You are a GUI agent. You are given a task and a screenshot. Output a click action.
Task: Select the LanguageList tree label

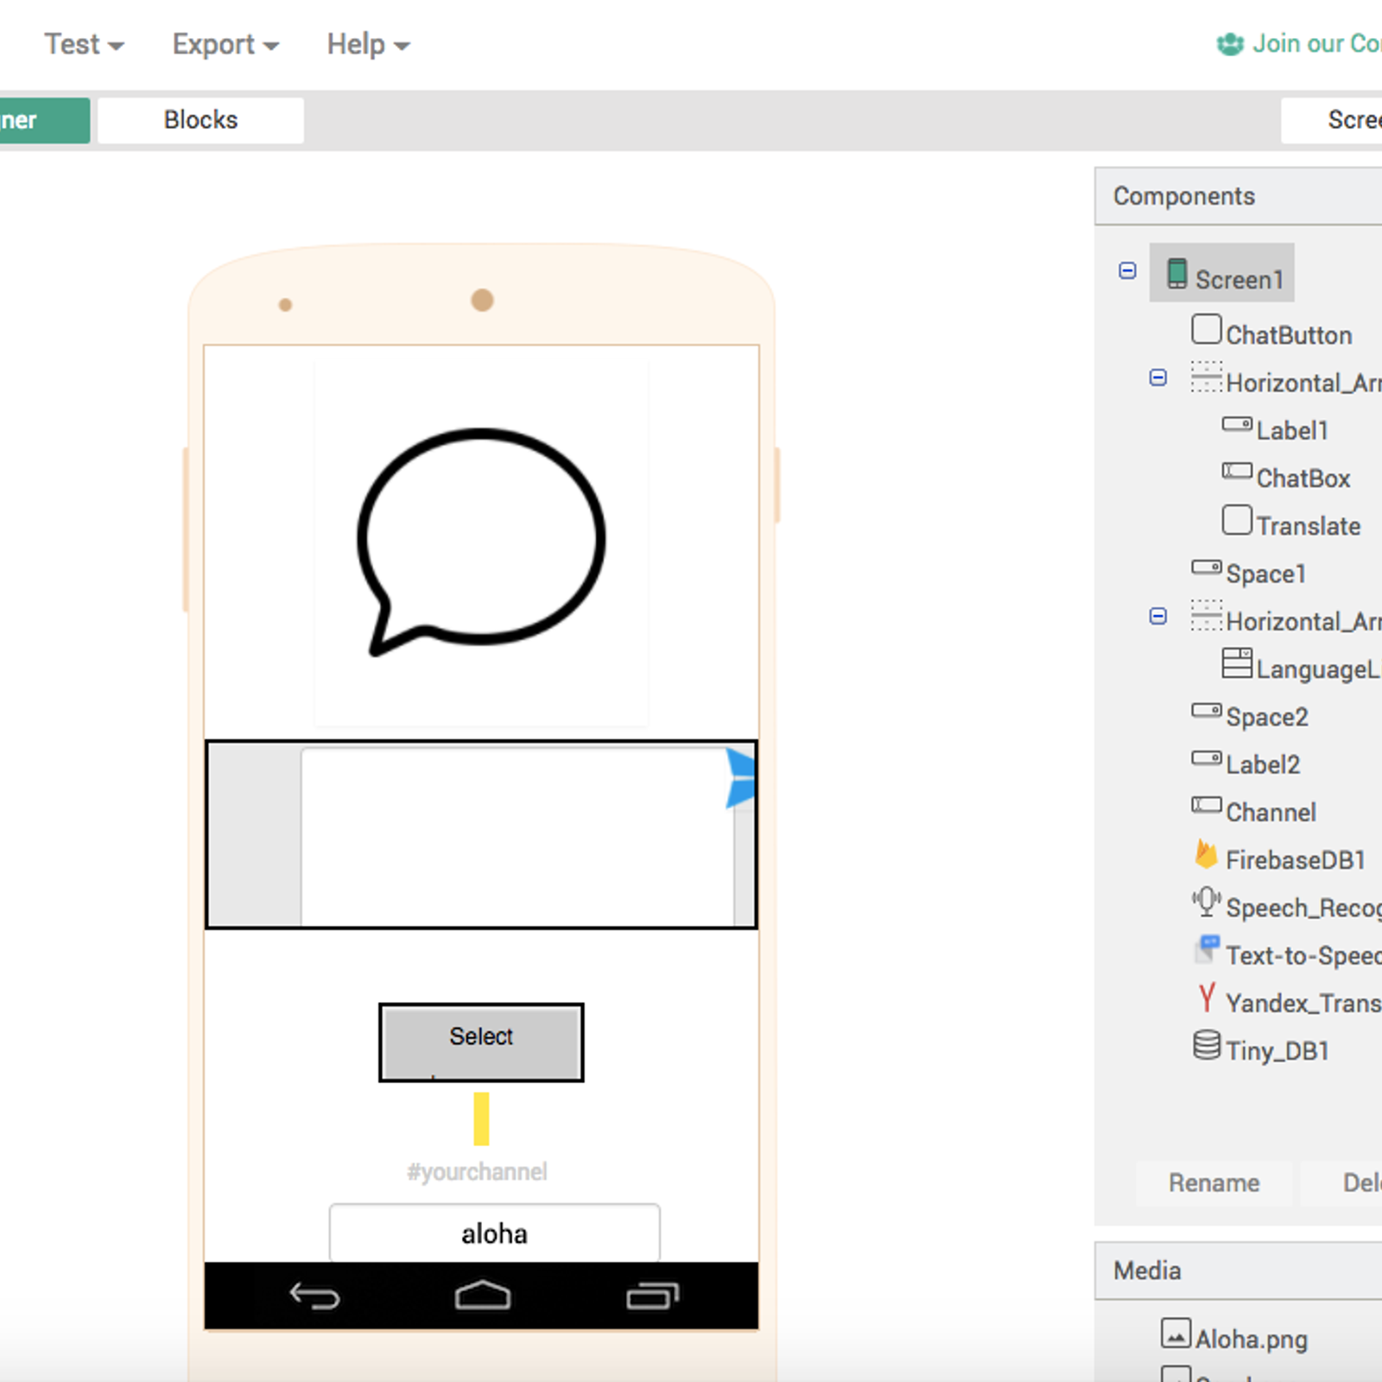pyautogui.click(x=1319, y=669)
